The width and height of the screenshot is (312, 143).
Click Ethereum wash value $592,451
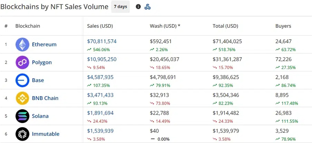pos(161,41)
